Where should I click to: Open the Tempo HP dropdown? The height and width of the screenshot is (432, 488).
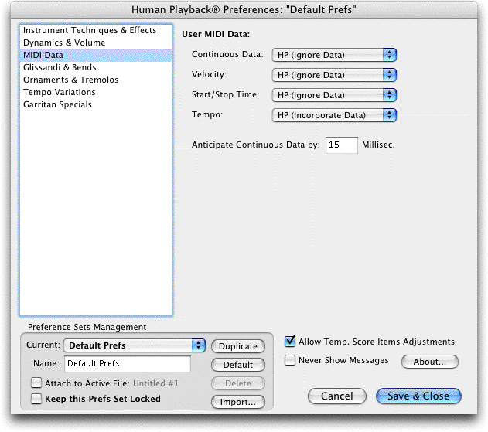point(334,115)
